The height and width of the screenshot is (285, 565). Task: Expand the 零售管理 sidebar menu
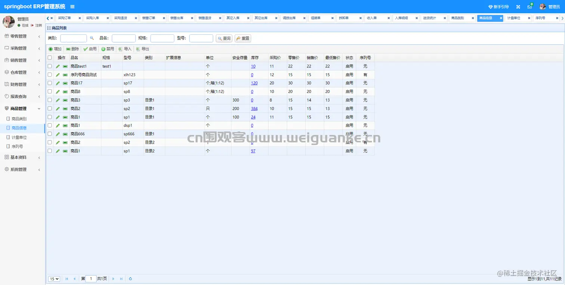click(x=22, y=36)
